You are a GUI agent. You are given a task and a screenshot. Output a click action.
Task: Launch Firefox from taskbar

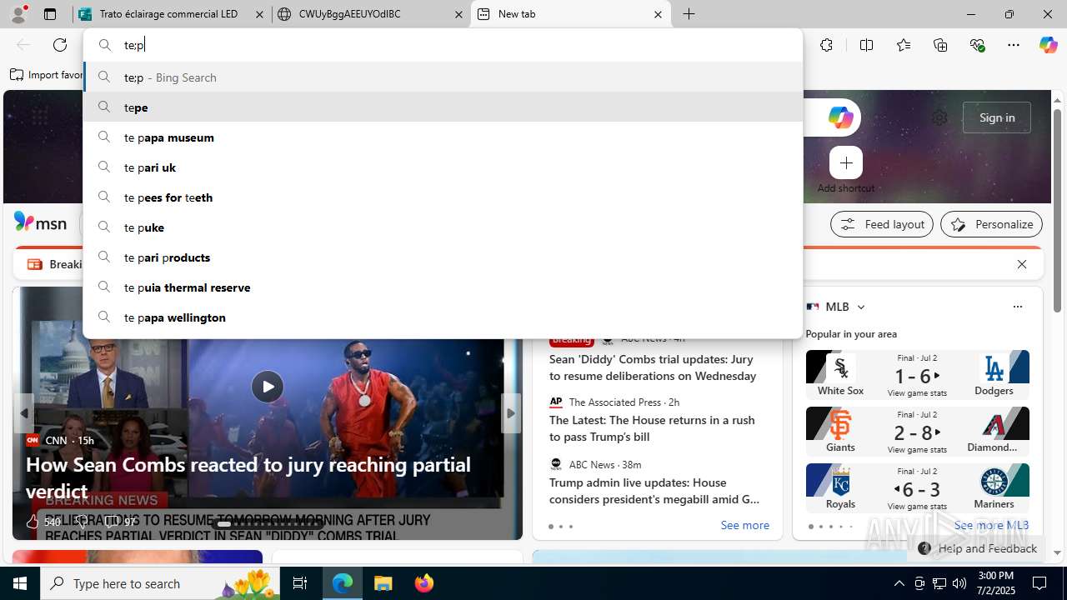tap(424, 583)
